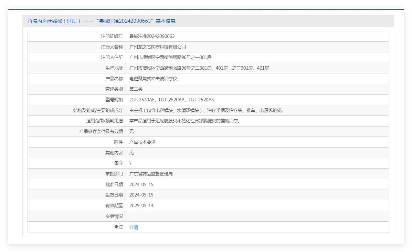Viewport: 412px width, 252px height.
Task: Click the 注册证编号 label cell
Action: (77, 36)
